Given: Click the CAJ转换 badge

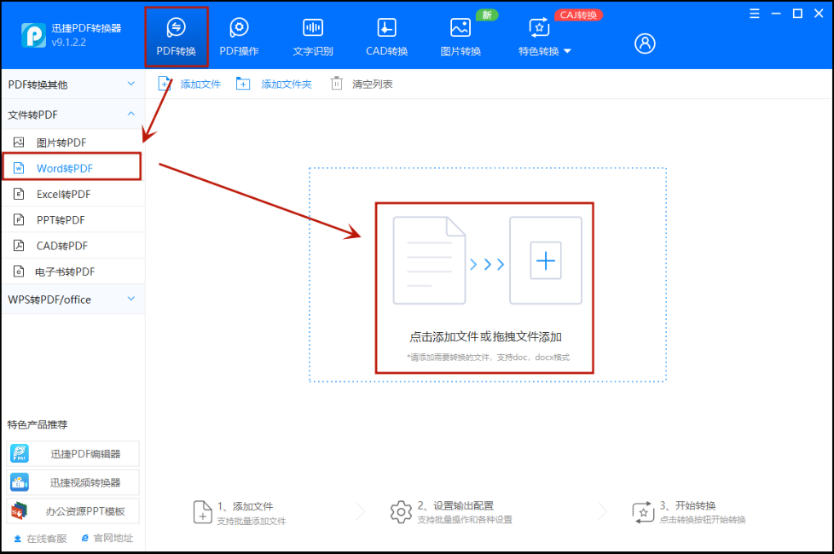Looking at the screenshot, I should pos(578,15).
